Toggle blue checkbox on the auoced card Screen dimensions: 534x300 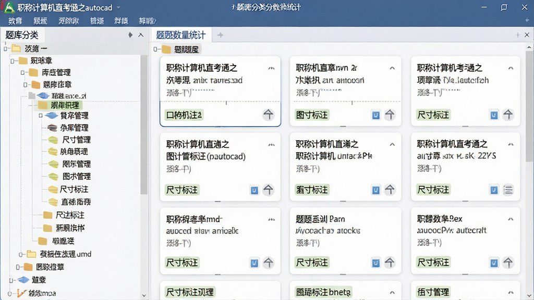[254, 263]
